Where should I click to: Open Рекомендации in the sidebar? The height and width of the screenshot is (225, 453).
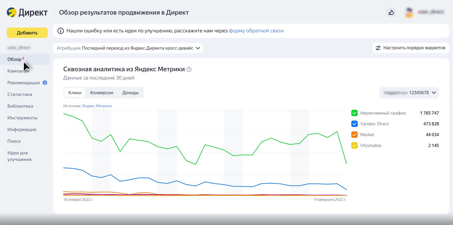tap(24, 83)
